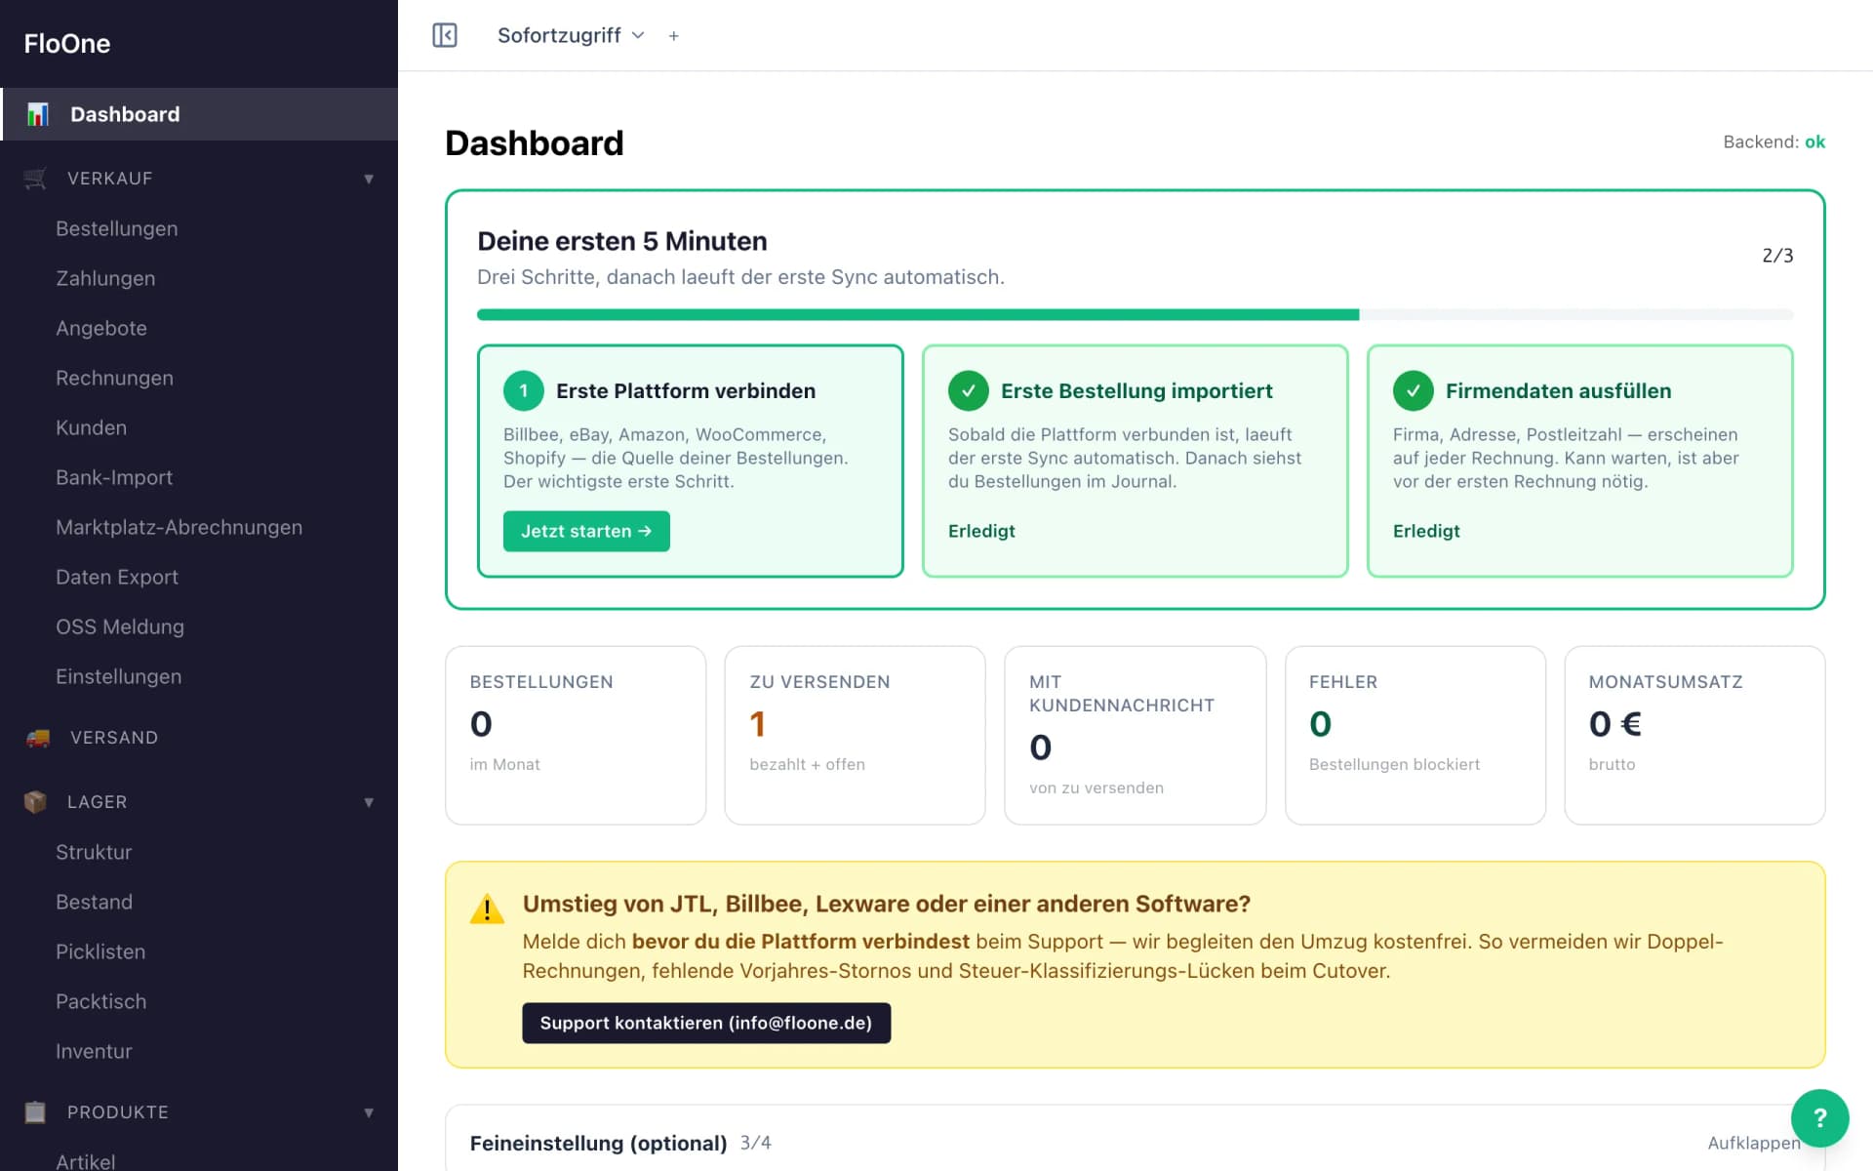Click the Jetzt starten button
The height and width of the screenshot is (1171, 1873).
pyautogui.click(x=586, y=531)
